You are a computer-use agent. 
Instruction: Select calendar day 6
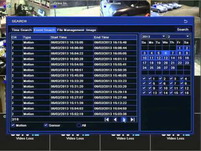[x=166, y=53]
